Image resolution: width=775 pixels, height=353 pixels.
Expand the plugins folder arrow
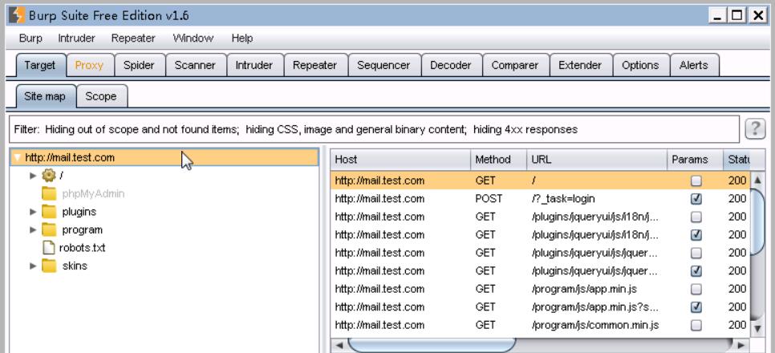[x=33, y=212]
